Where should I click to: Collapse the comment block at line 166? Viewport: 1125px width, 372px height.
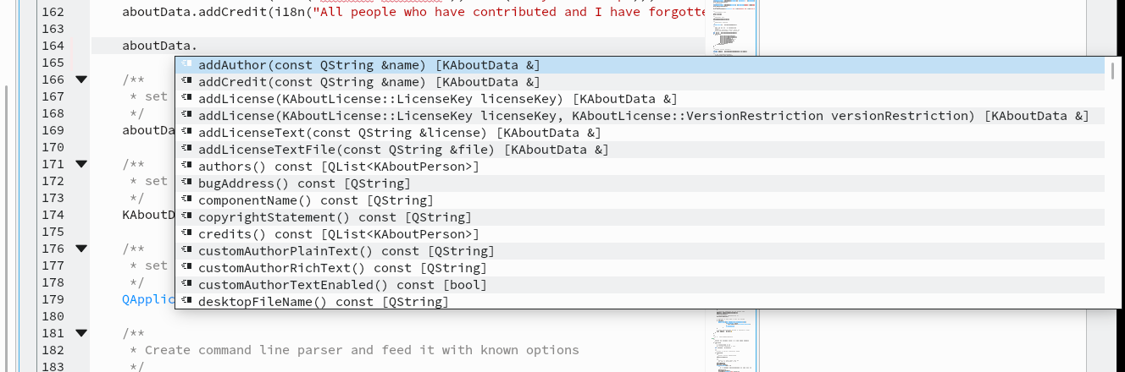81,79
